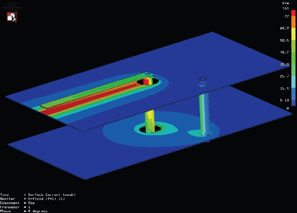Pick the yellow-green via cylinder between the planes
Viewport: 297px width, 213px height.
point(150,121)
